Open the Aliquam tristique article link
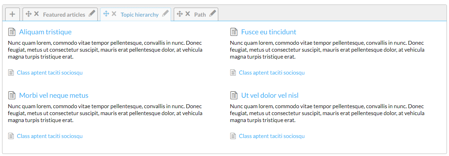Screen dimensions: 449x156 pos(45,32)
